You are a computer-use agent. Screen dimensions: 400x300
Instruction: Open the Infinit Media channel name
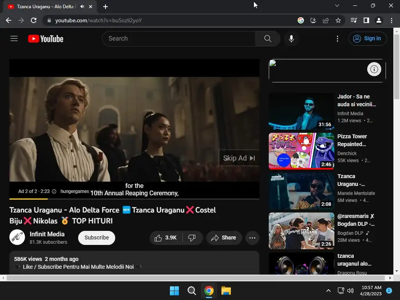(x=47, y=234)
